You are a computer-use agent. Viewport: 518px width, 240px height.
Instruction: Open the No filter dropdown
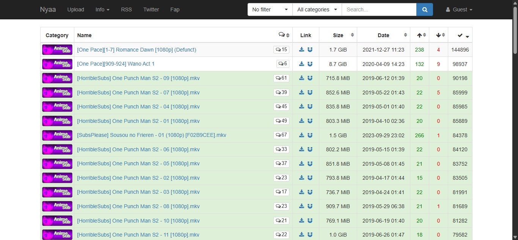270,9
